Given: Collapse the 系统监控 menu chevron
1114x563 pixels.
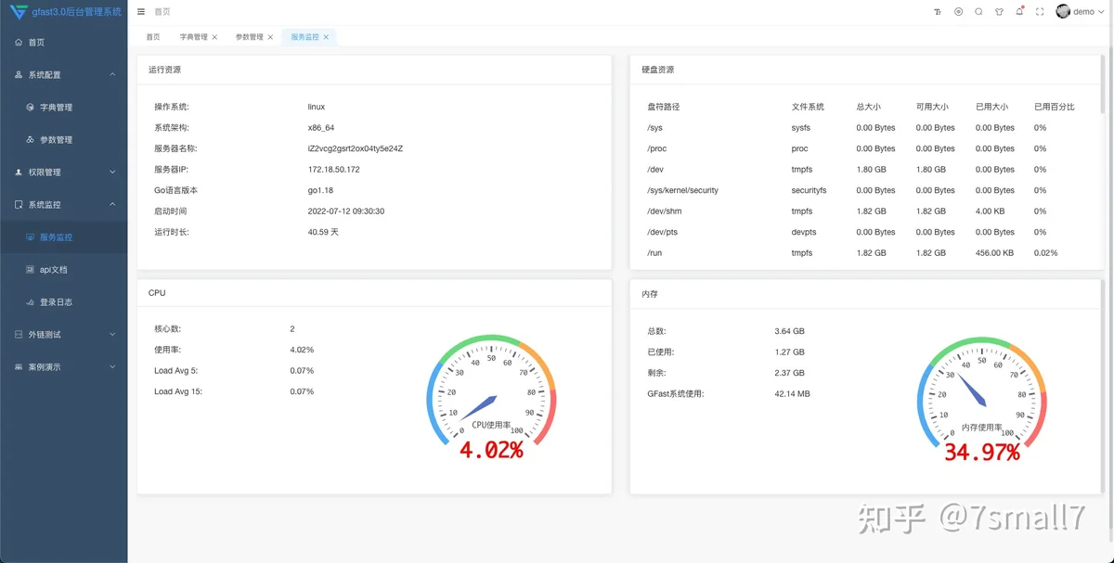Looking at the screenshot, I should coord(112,205).
